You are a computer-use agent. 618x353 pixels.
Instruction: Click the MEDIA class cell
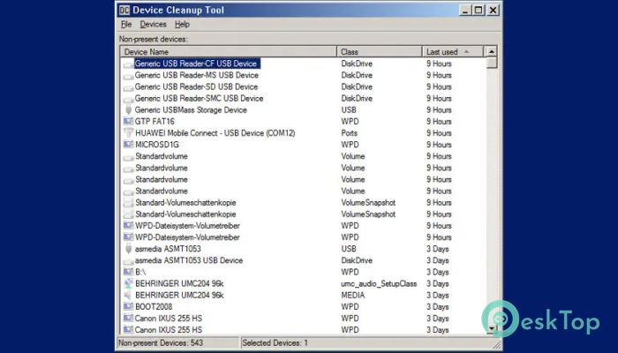coord(353,295)
